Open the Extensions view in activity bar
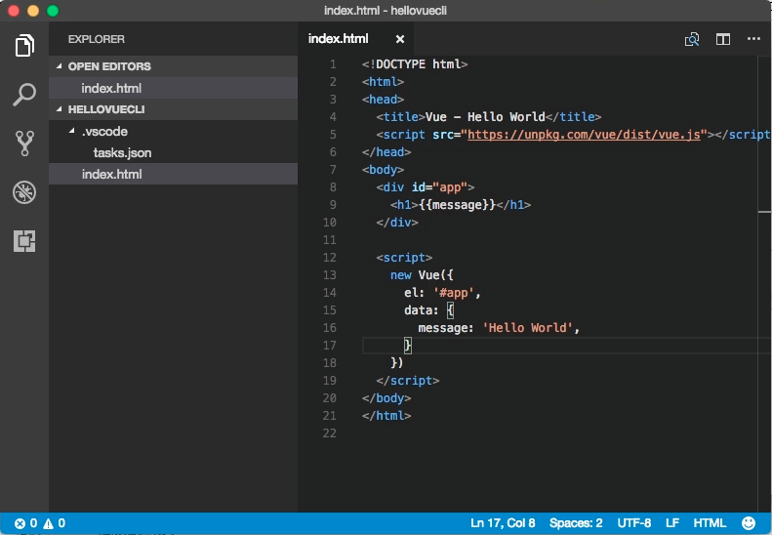Image resolution: width=772 pixels, height=535 pixels. [24, 241]
